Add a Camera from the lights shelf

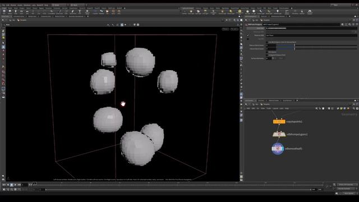click(x=185, y=12)
